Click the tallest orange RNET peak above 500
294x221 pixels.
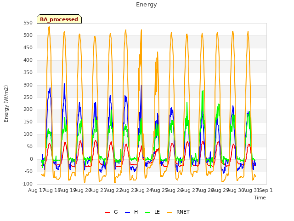click(49, 27)
